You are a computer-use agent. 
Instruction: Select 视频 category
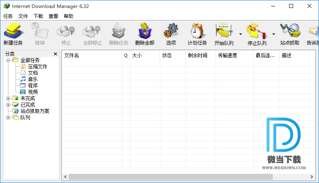click(x=33, y=92)
